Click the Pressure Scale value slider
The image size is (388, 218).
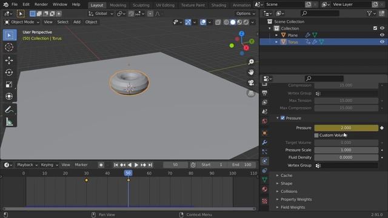click(346, 150)
